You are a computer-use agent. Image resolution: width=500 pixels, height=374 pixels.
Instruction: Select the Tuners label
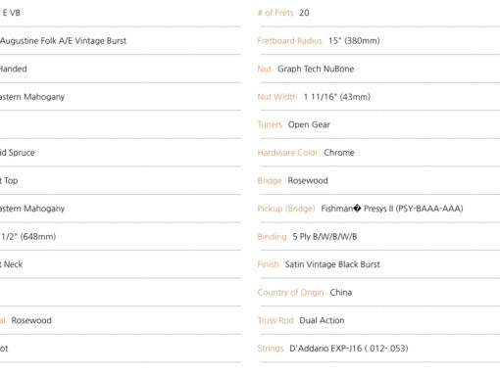[x=270, y=124]
